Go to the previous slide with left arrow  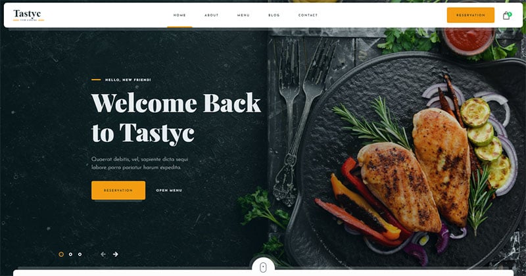[x=103, y=254]
